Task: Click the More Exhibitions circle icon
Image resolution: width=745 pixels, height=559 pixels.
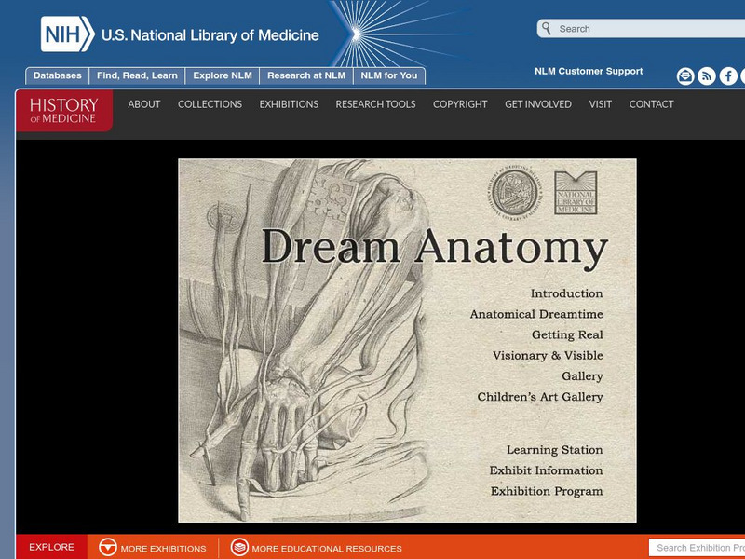Action: [107, 547]
